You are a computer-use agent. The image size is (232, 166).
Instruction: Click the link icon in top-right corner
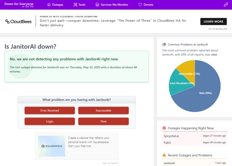pyautogui.click(x=226, y=5)
